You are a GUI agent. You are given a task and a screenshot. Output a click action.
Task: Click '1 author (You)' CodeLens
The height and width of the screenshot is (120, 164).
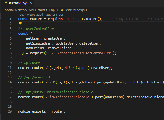coord(54,15)
